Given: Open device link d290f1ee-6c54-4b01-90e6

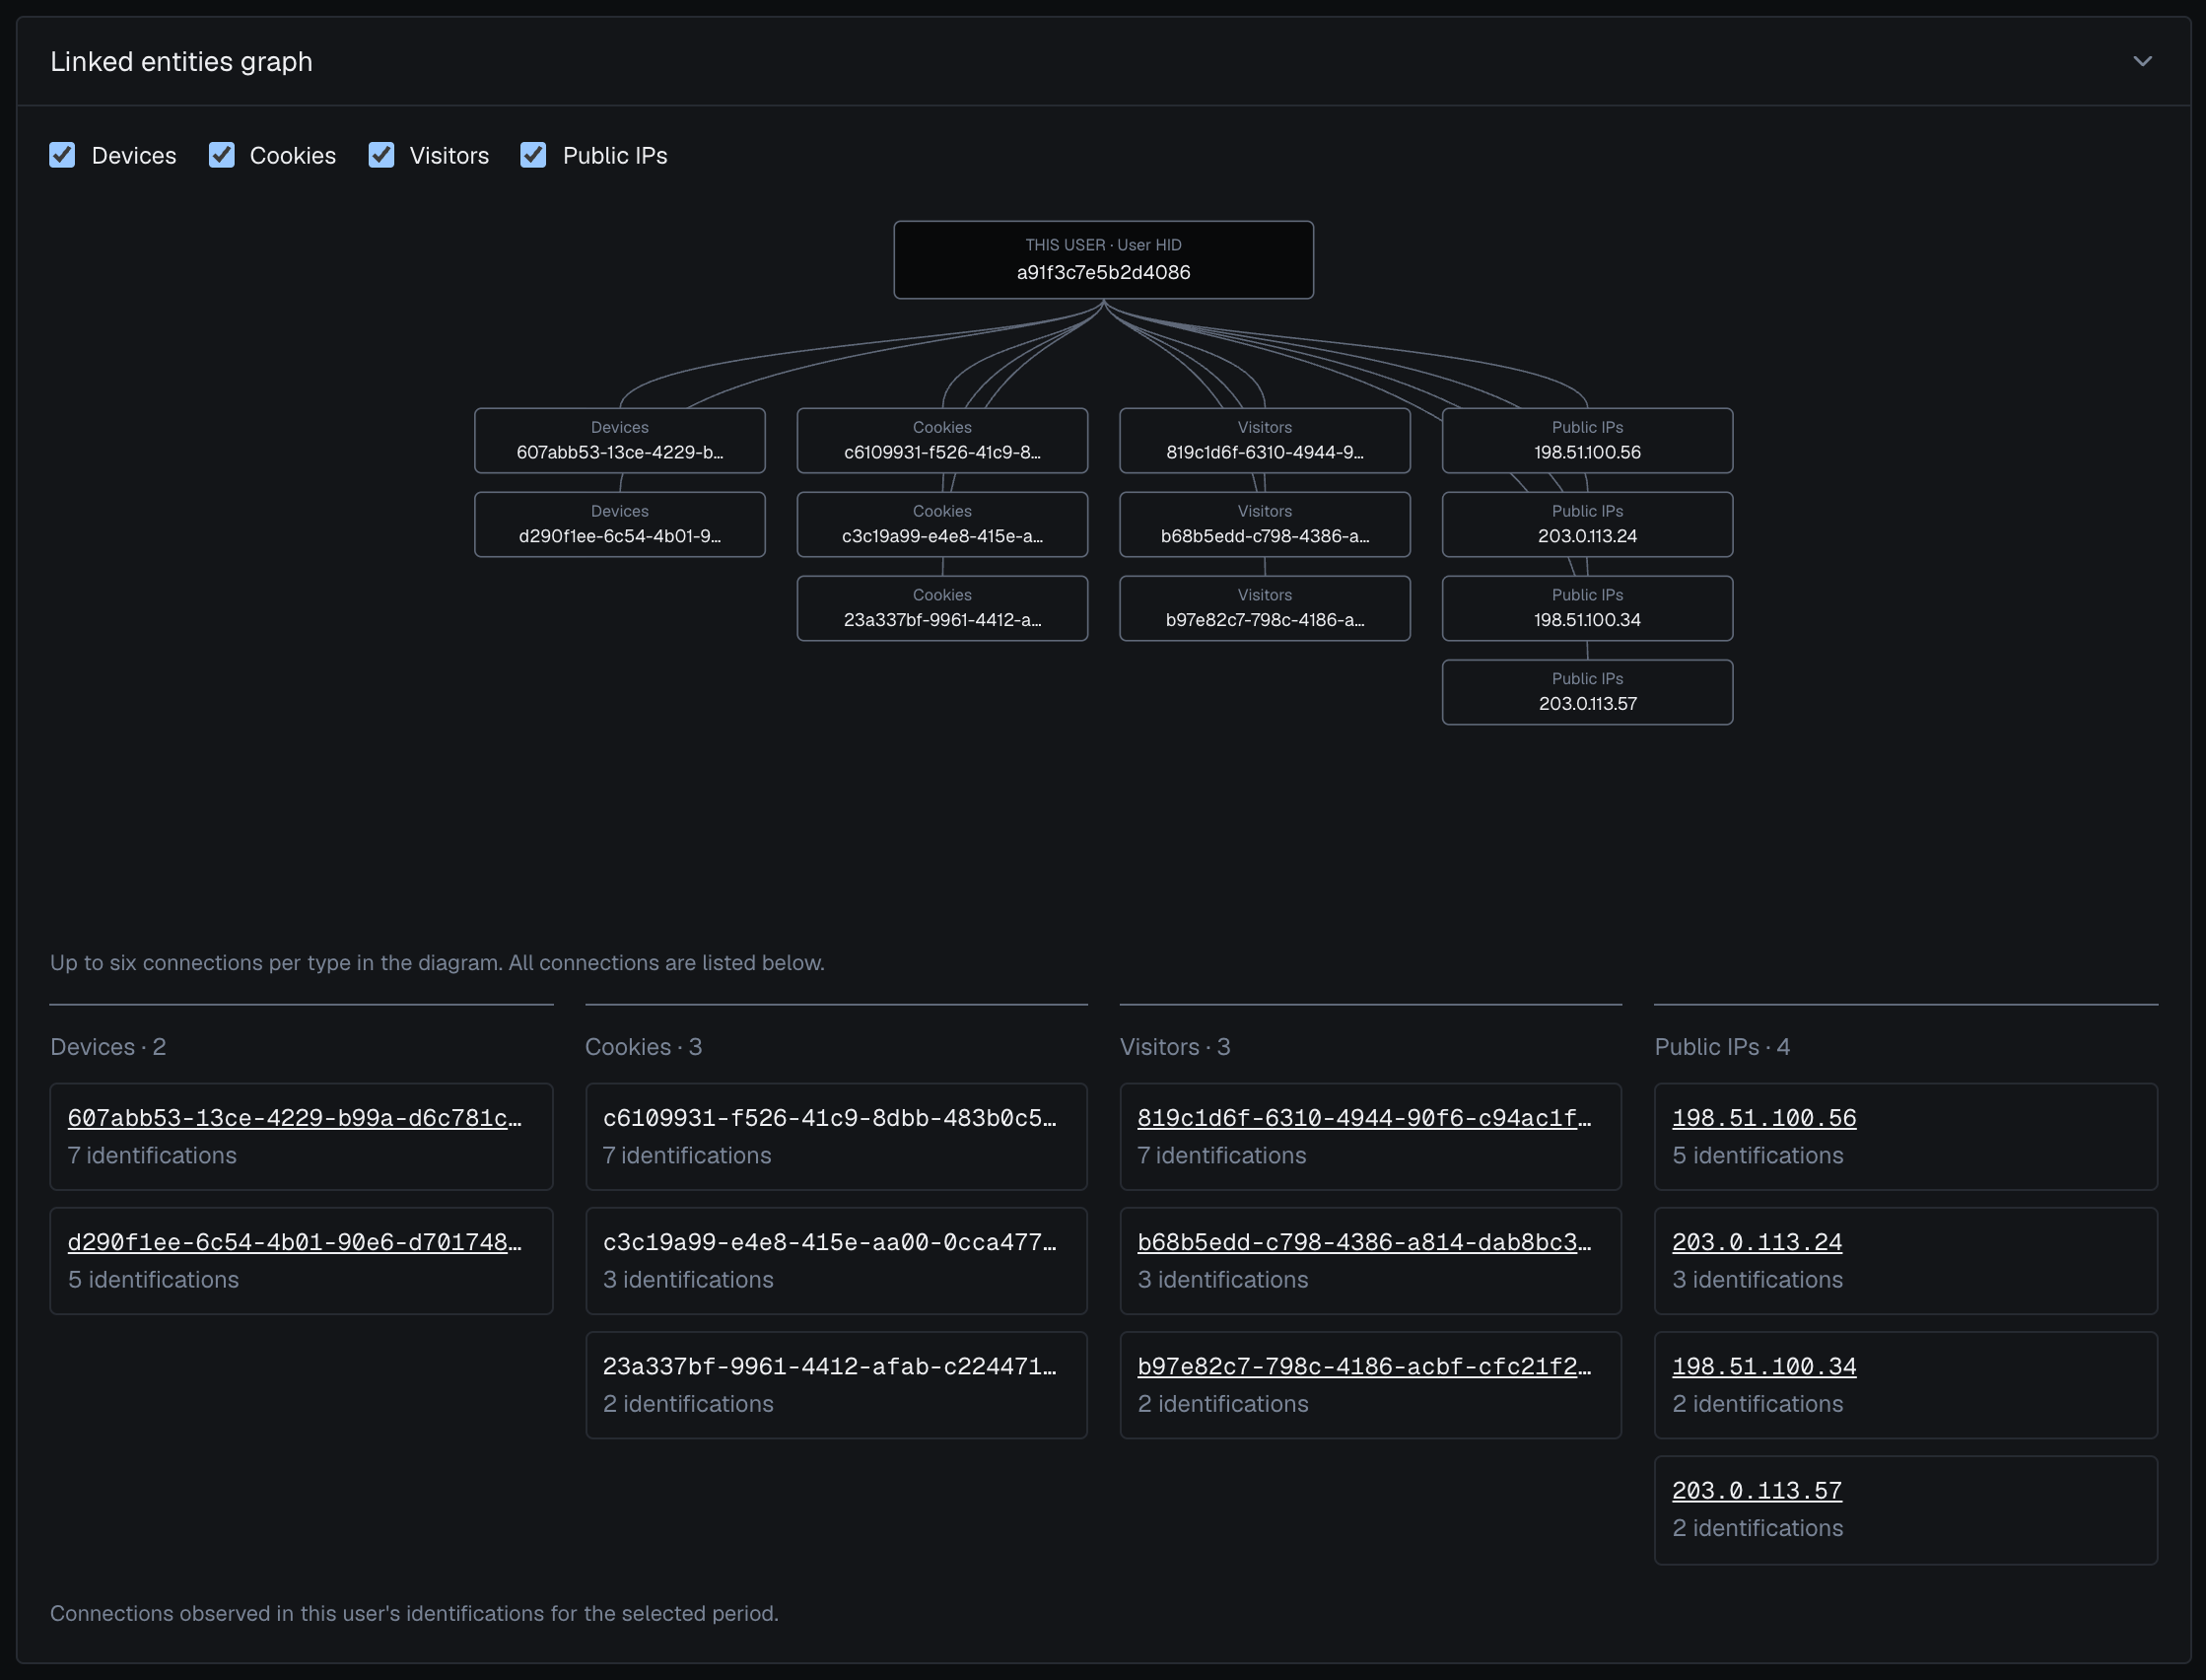Looking at the screenshot, I should (x=295, y=1242).
